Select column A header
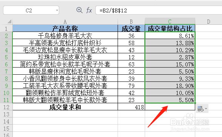Viewport: 222px width, 137px height. (x=65, y=21)
